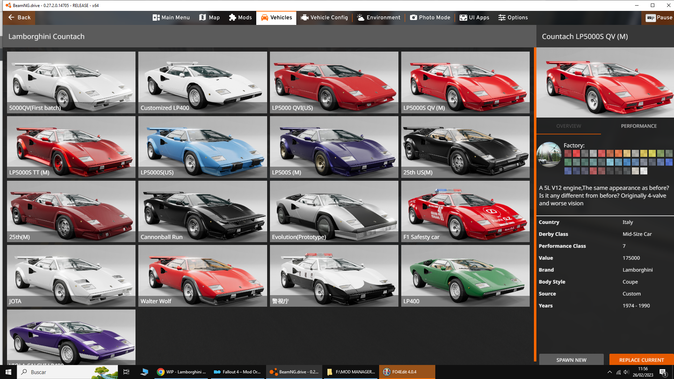Click the circular environment preview image

(549, 154)
